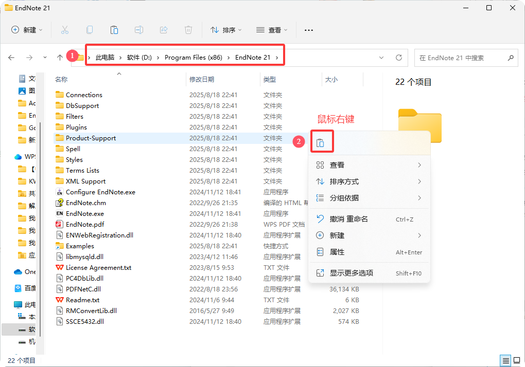Click the Rename icon in toolbar
525x367 pixels.
[x=139, y=30]
